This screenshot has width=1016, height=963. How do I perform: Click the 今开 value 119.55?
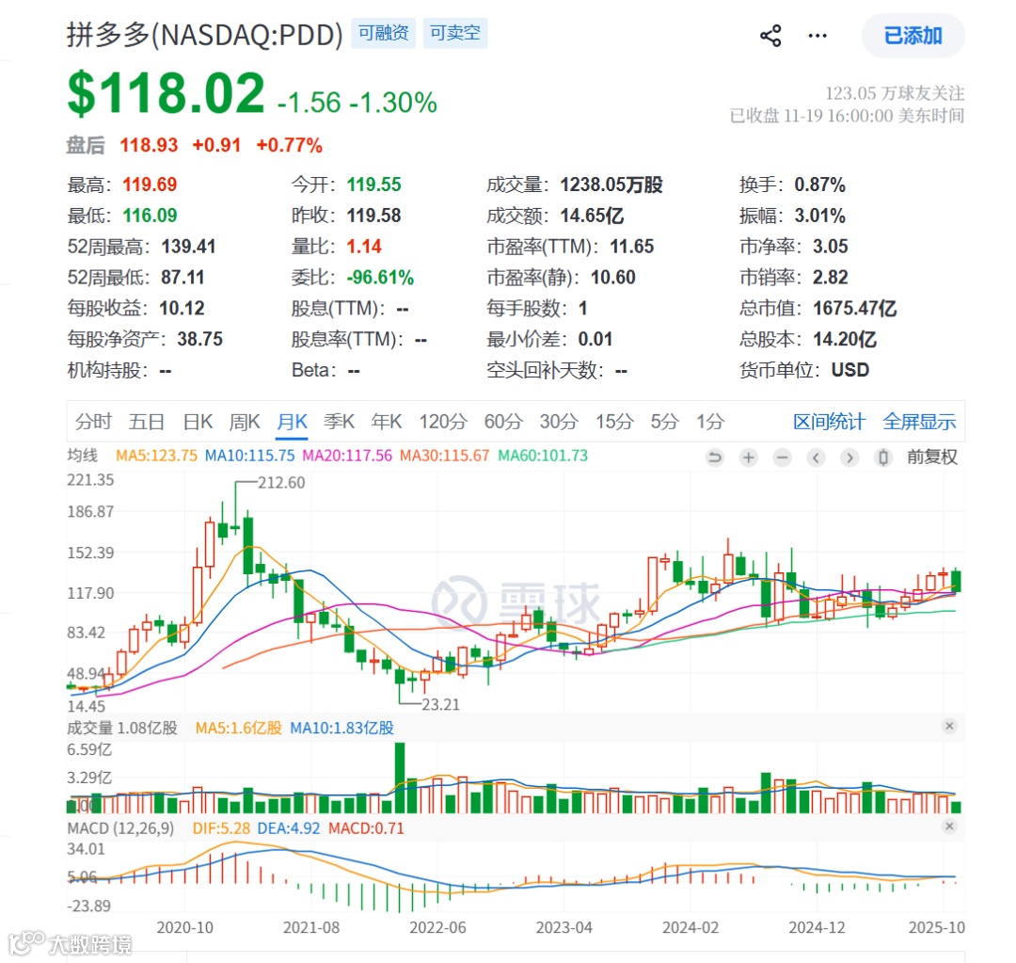[373, 185]
